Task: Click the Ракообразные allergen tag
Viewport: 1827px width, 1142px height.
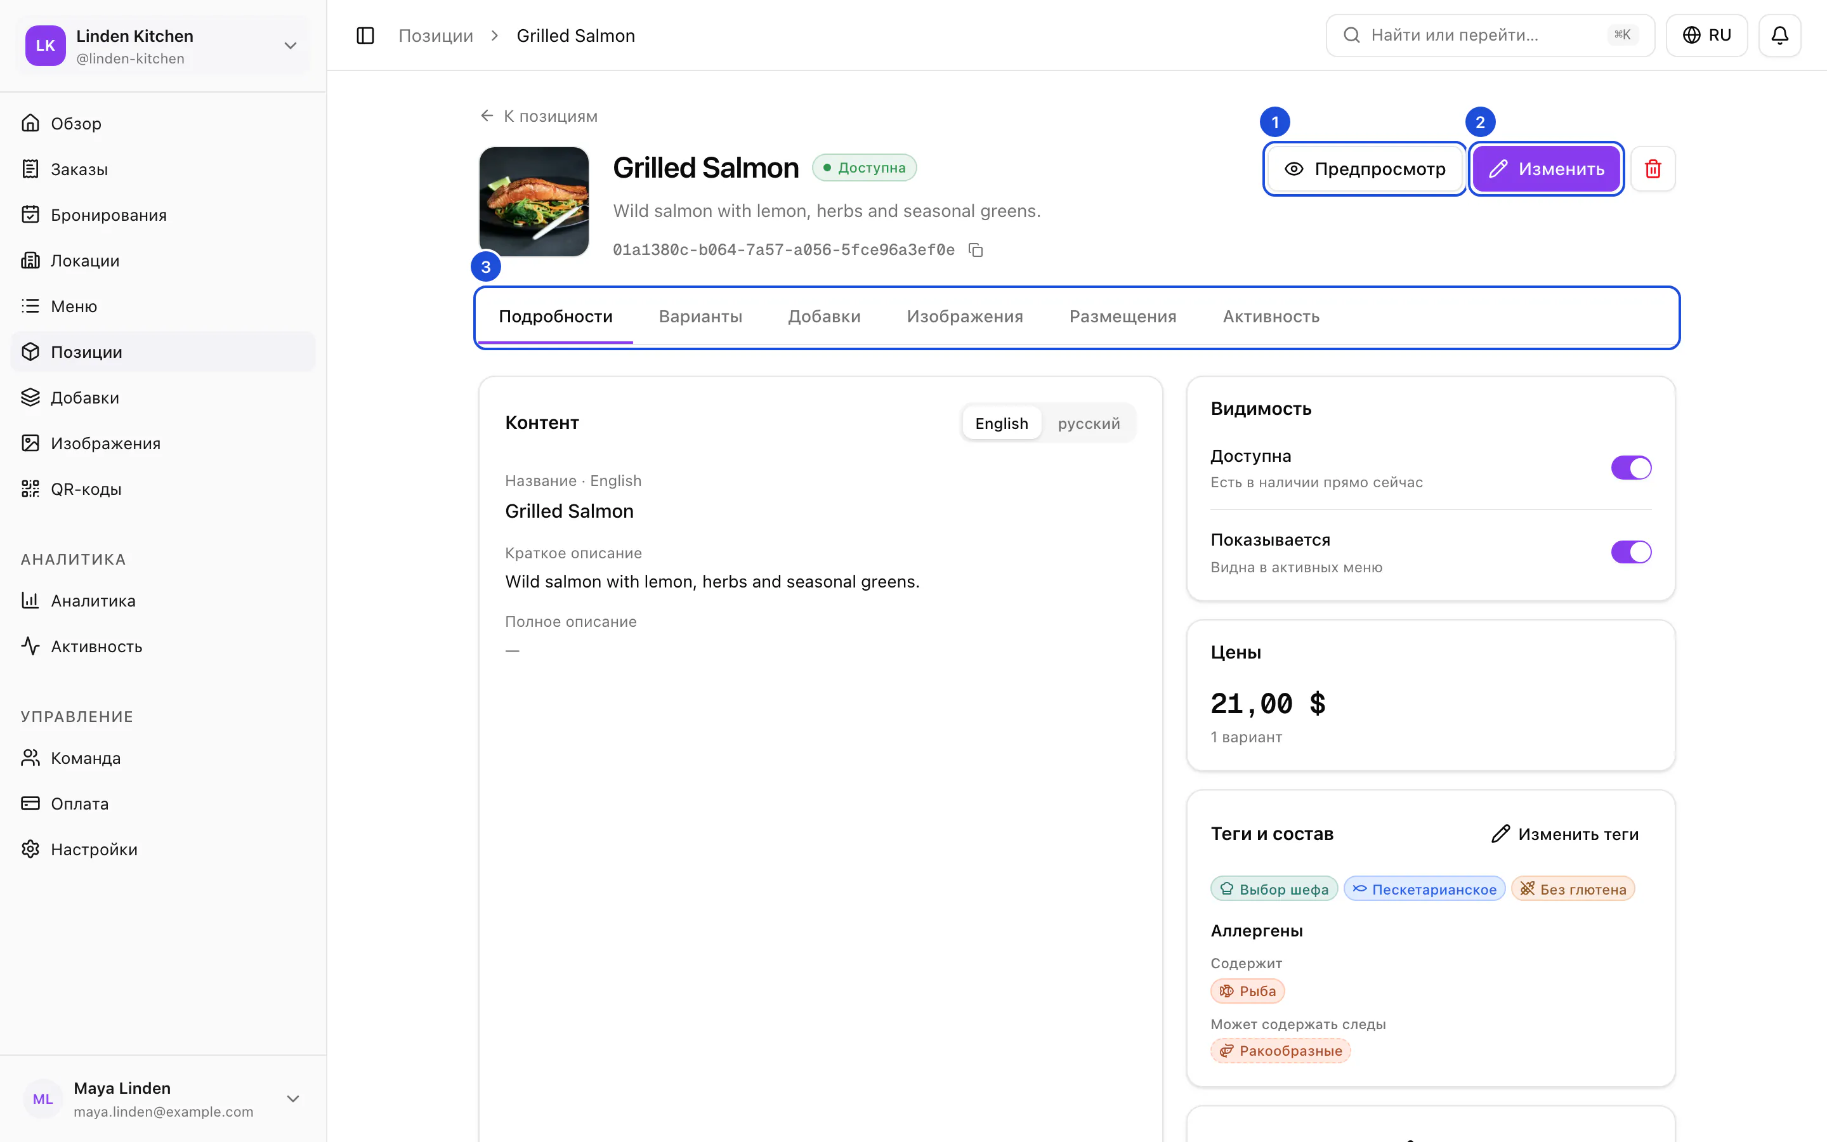Action: (1280, 1051)
